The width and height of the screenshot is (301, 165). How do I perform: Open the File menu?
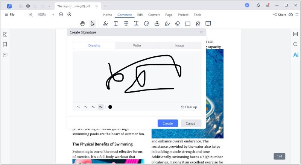[x=10, y=15]
